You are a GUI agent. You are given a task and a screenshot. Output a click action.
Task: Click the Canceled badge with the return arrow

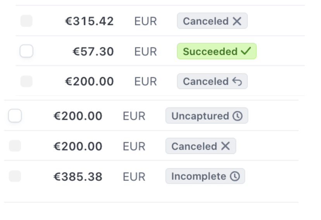[212, 81]
